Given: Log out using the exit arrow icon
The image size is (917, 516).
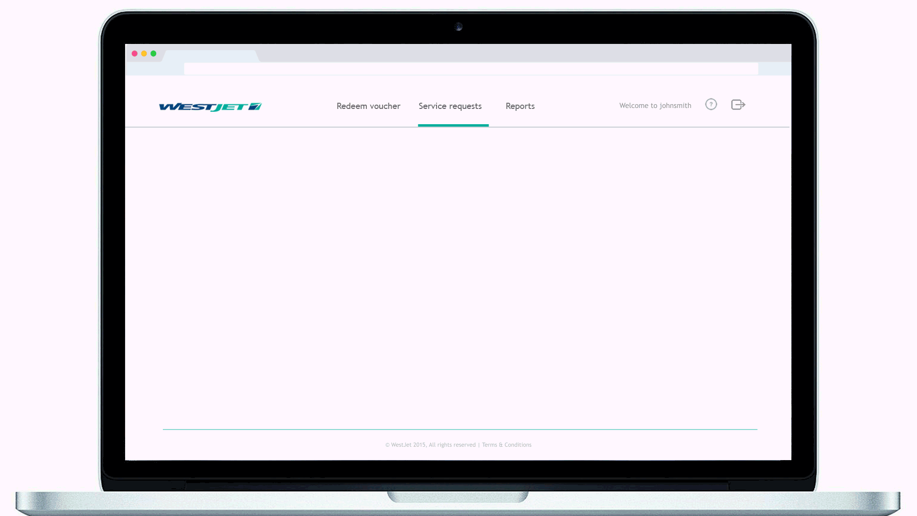Looking at the screenshot, I should (x=738, y=105).
